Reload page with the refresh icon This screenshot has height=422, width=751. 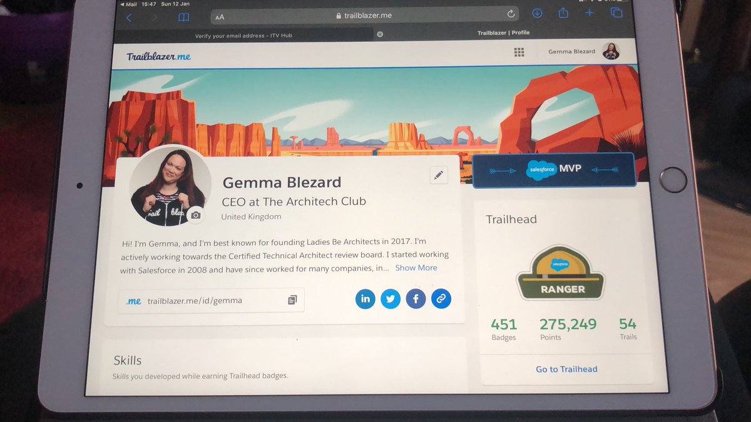511,14
